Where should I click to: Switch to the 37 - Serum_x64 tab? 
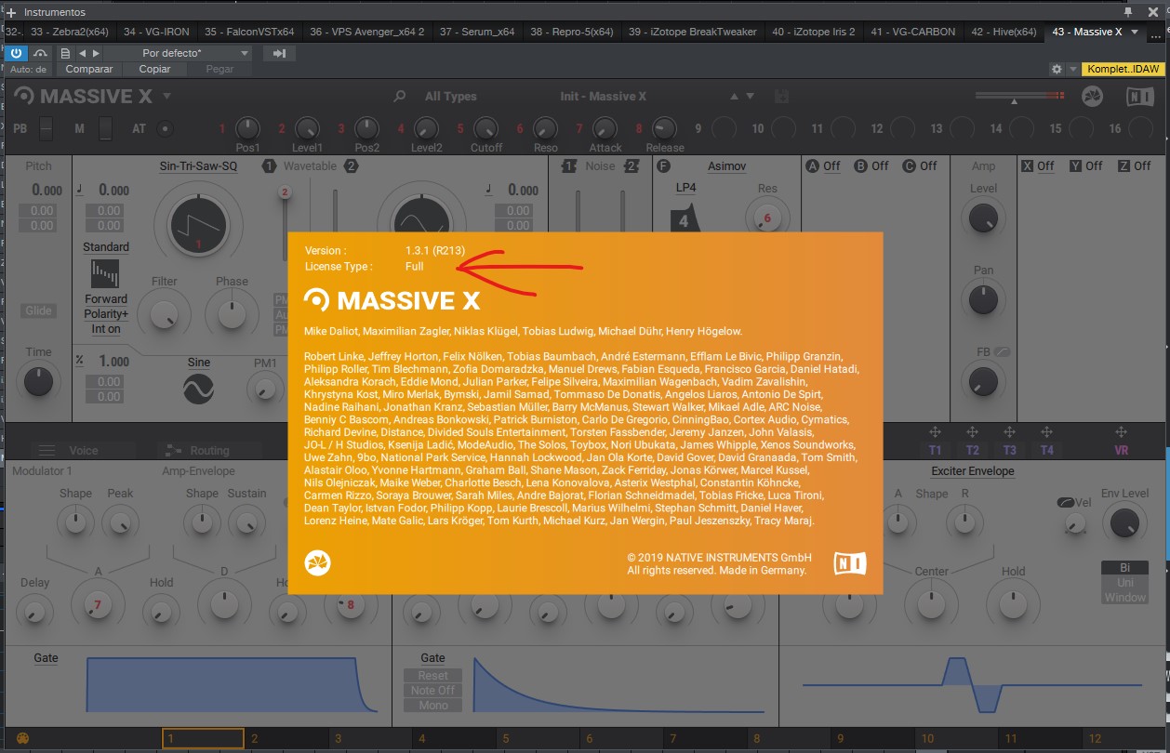coord(477,32)
